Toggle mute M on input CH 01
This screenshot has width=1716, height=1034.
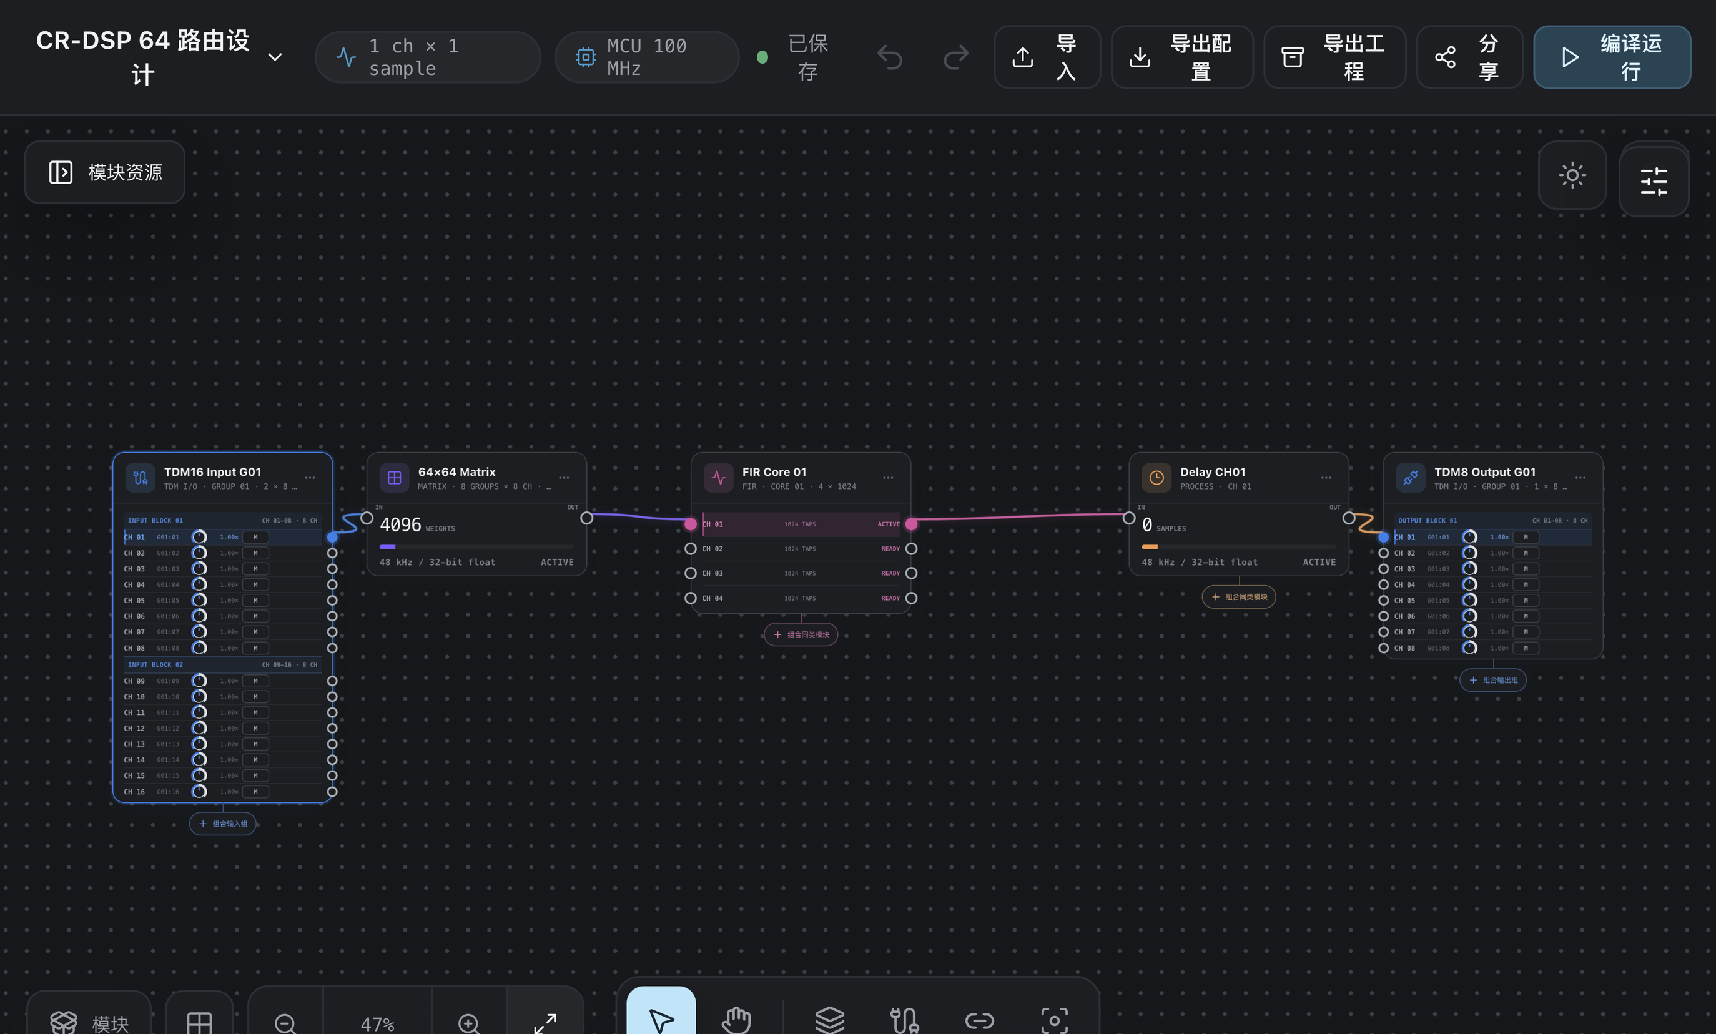[x=255, y=537]
